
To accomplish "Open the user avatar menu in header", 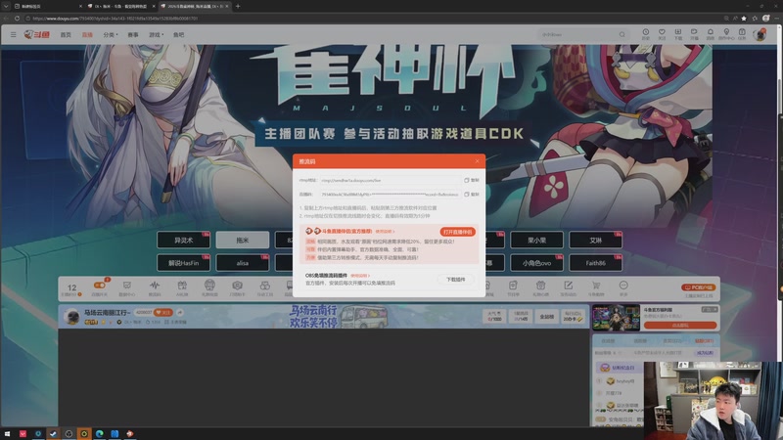I will (x=760, y=34).
